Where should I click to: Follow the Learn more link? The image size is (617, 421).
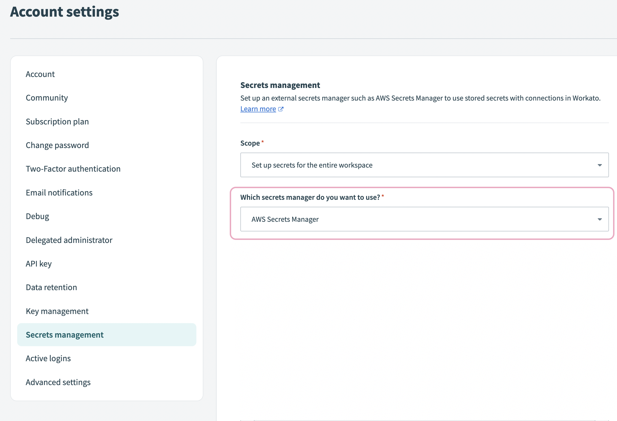pos(258,109)
